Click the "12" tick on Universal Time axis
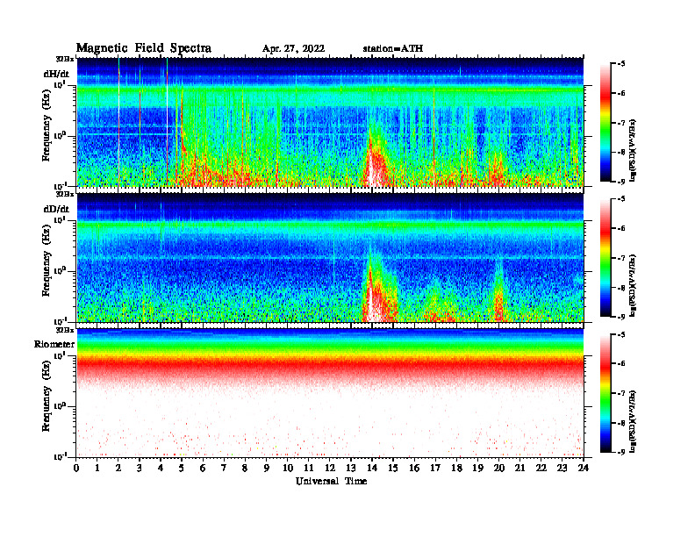Image resolution: width=695 pixels, height=537 pixels. point(330,468)
